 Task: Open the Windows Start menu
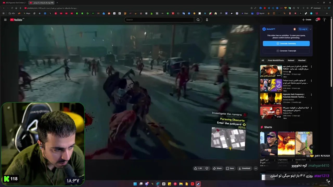click(135, 184)
